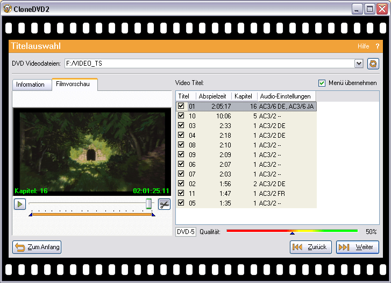Select the AC3/2 FR audio entry

272,194
